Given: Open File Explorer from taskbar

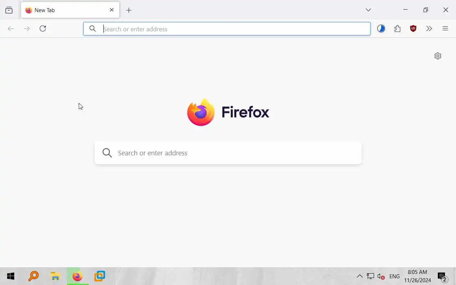Looking at the screenshot, I should tap(55, 276).
